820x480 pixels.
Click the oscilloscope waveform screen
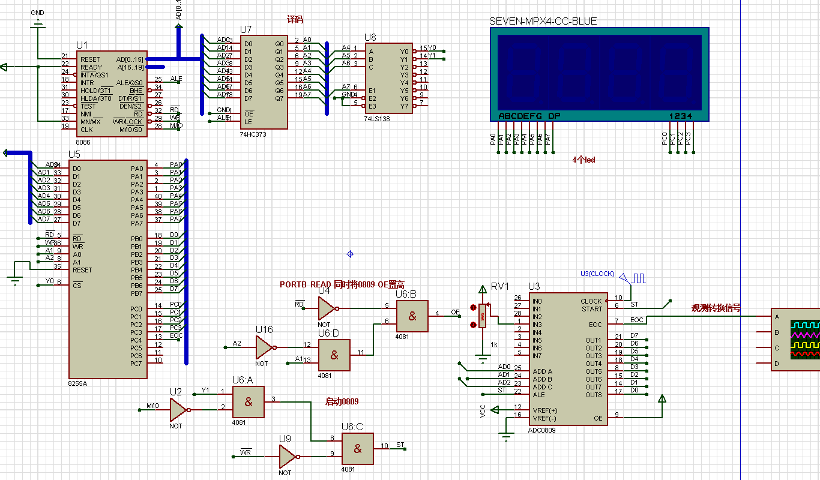point(805,339)
